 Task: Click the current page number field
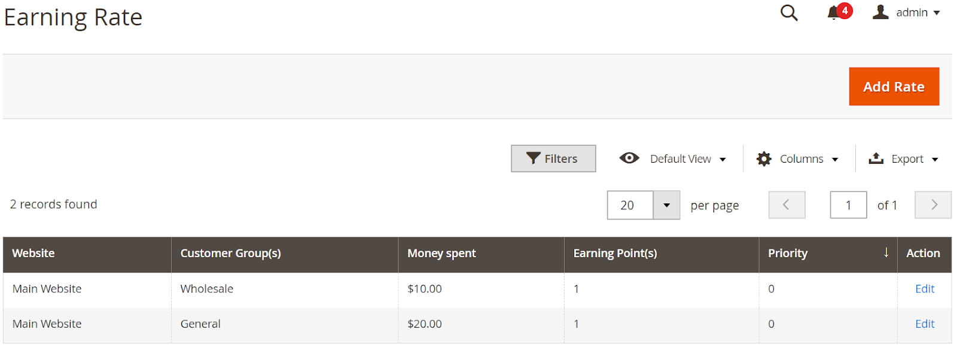[848, 205]
